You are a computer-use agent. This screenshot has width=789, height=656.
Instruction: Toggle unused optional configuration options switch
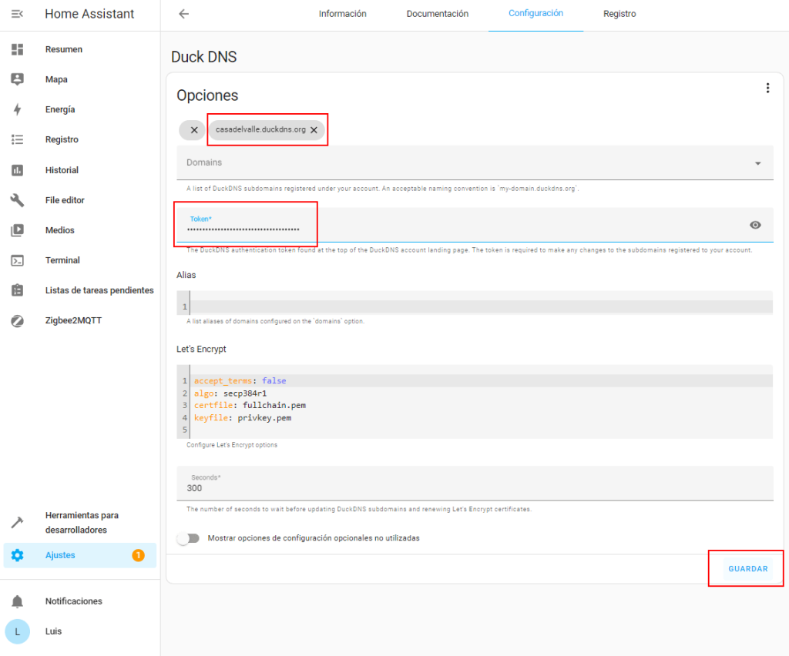tap(188, 538)
